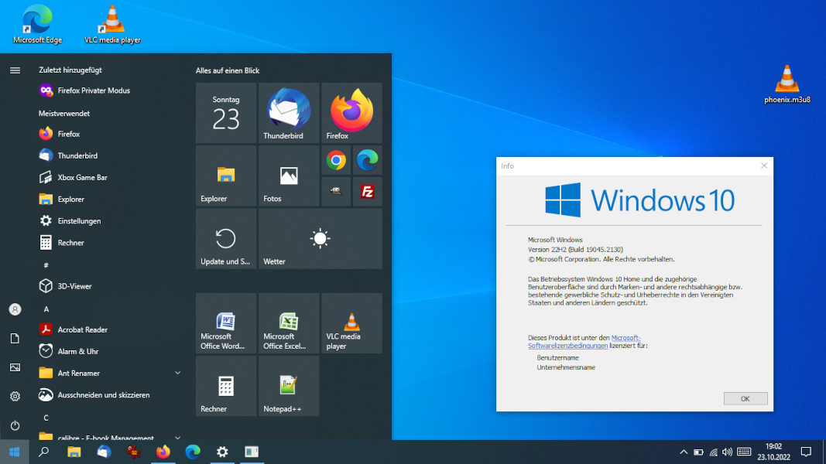826x464 pixels.
Task: Open notification center icon
Action: tap(806, 452)
